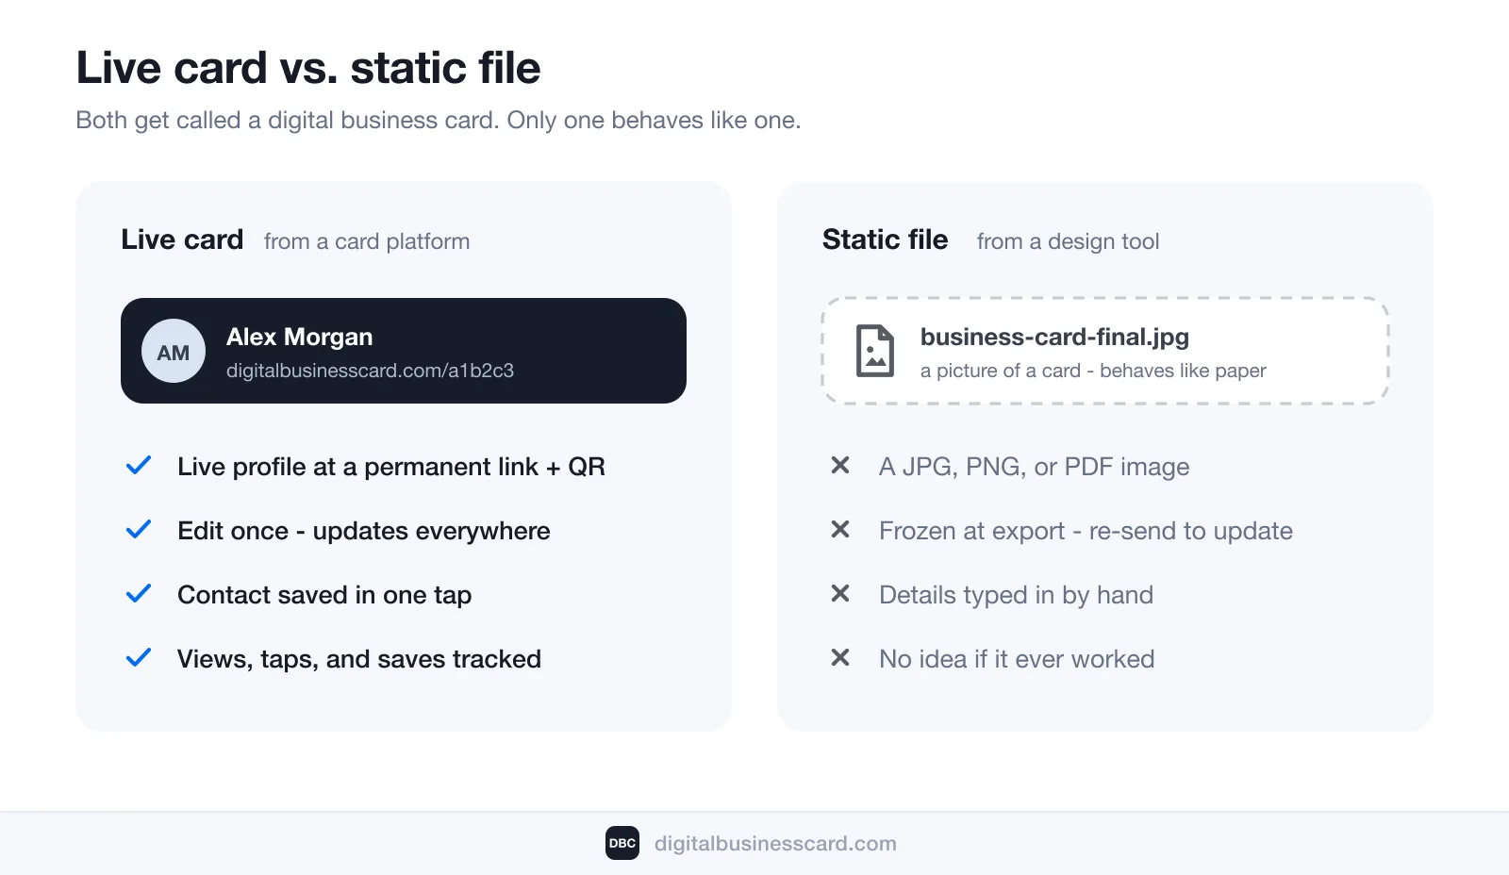This screenshot has width=1509, height=875.
Task: Click X mark beside Frozen at export
Action: pos(840,529)
